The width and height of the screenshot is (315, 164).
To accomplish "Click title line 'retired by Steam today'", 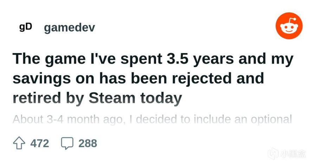I will 97,98.
